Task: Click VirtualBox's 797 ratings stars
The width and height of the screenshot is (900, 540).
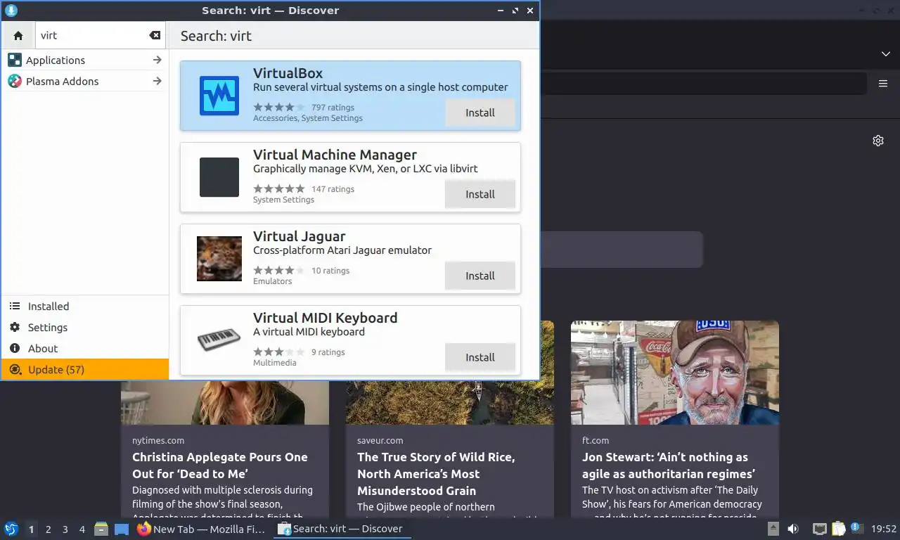Action: (279, 108)
